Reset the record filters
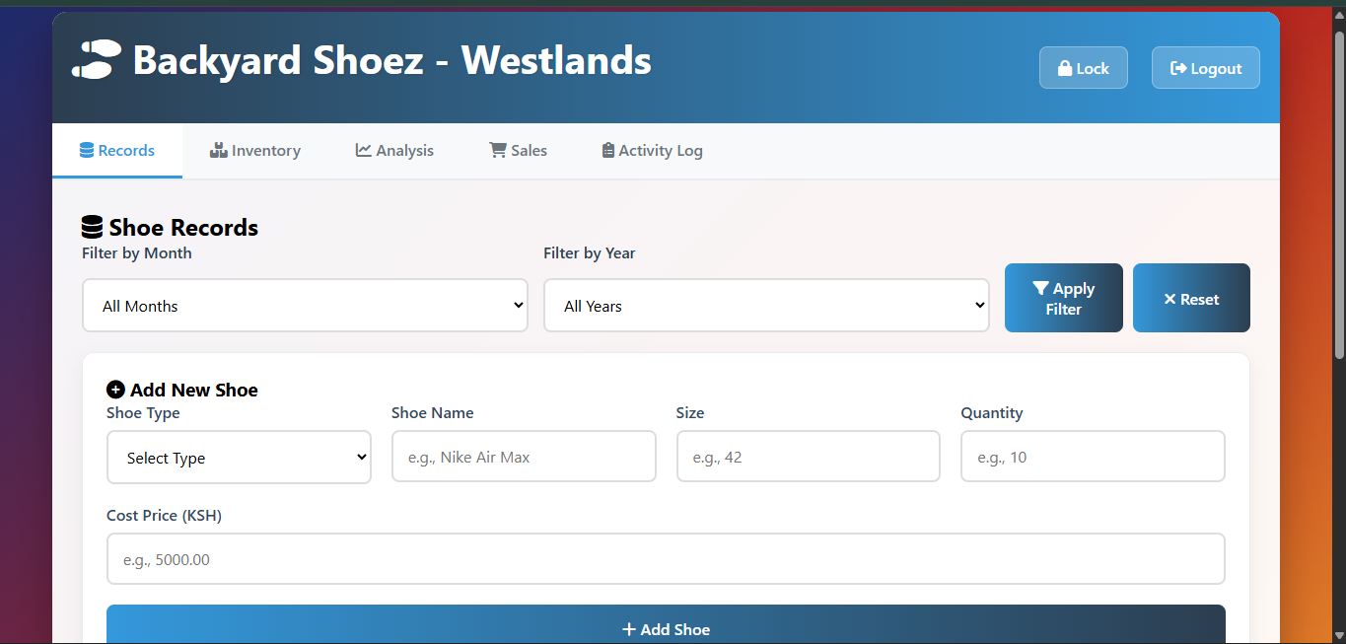This screenshot has height=644, width=1346. 1190,299
